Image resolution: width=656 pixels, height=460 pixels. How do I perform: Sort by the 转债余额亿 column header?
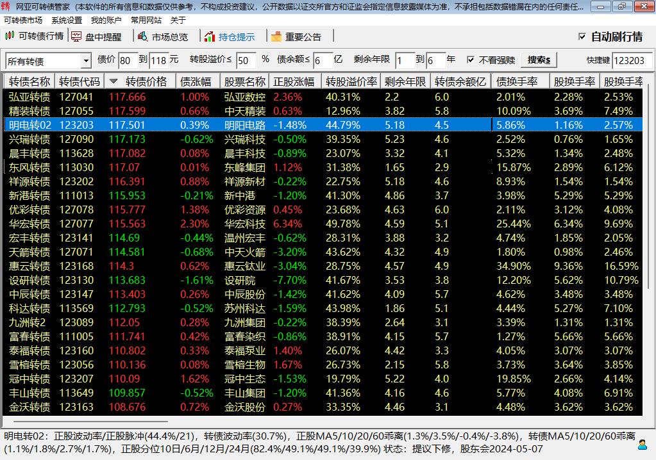coord(460,81)
